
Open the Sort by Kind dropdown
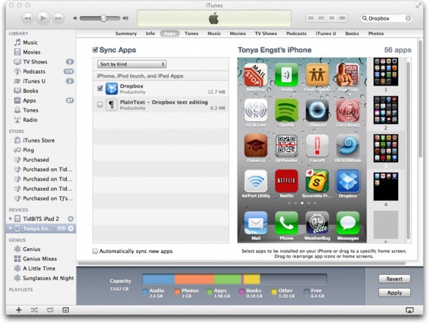coord(131,64)
